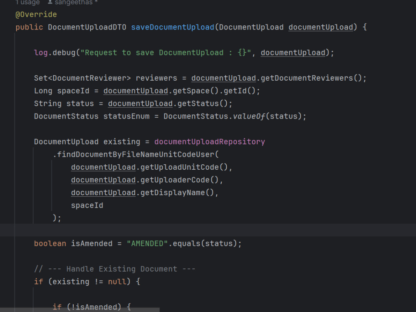Click the Set<DocumentReviewer> type
This screenshot has width=416, height=312.
[x=82, y=78]
